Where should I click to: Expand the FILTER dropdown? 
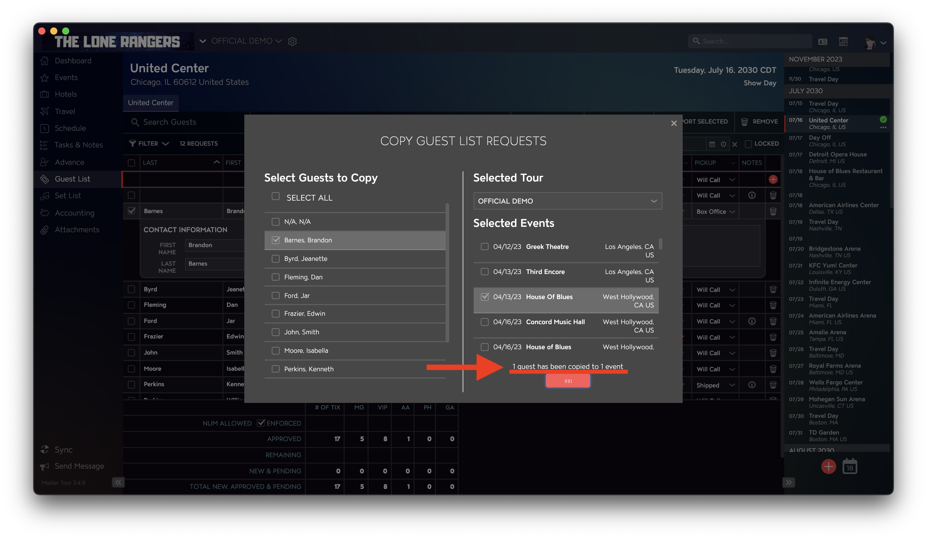coord(149,144)
